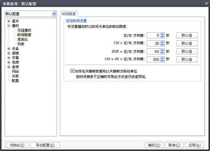This screenshot has height=151, width=210.
Task: Confirm with the 确定(O) button
Action: tap(154, 145)
